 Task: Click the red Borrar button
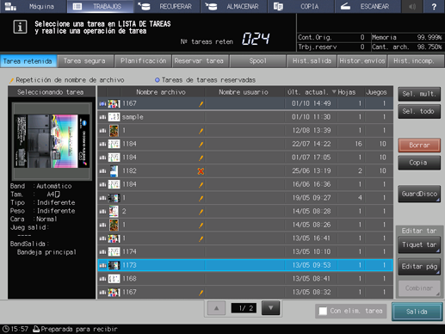click(419, 145)
